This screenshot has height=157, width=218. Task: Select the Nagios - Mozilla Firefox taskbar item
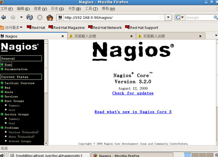[132, 155]
